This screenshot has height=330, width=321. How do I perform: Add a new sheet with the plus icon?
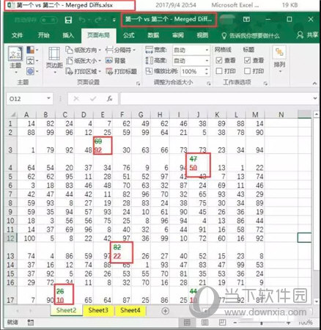tap(166, 311)
